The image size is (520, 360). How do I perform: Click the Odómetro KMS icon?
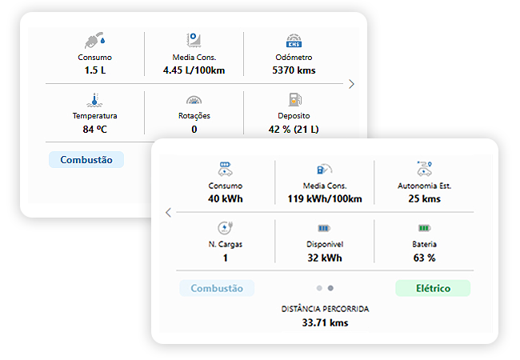(x=294, y=41)
